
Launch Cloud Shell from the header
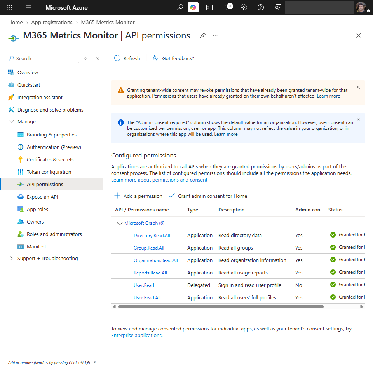(209, 7)
